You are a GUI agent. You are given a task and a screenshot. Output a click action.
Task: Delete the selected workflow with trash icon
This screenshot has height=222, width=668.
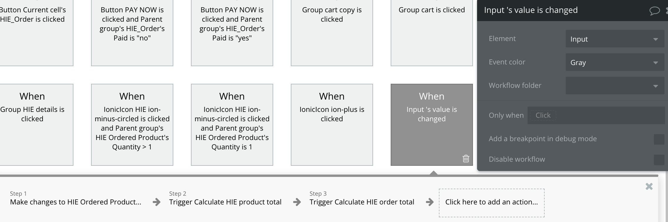coord(466,159)
